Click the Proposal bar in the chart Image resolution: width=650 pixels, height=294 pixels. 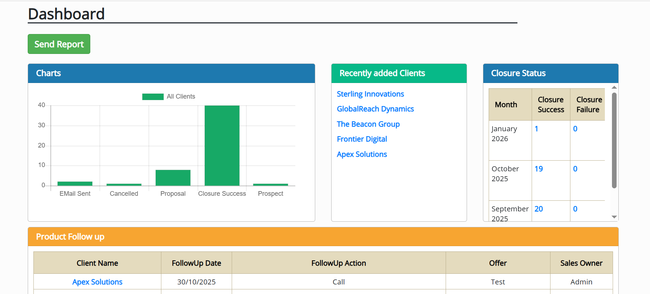click(x=173, y=178)
